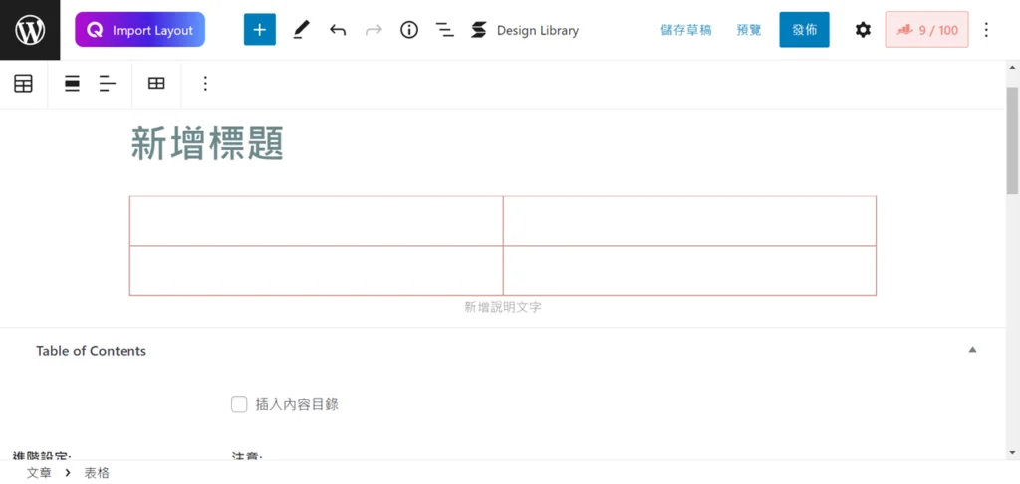Open the list view outline icon
The image size is (1020, 484).
(x=445, y=30)
